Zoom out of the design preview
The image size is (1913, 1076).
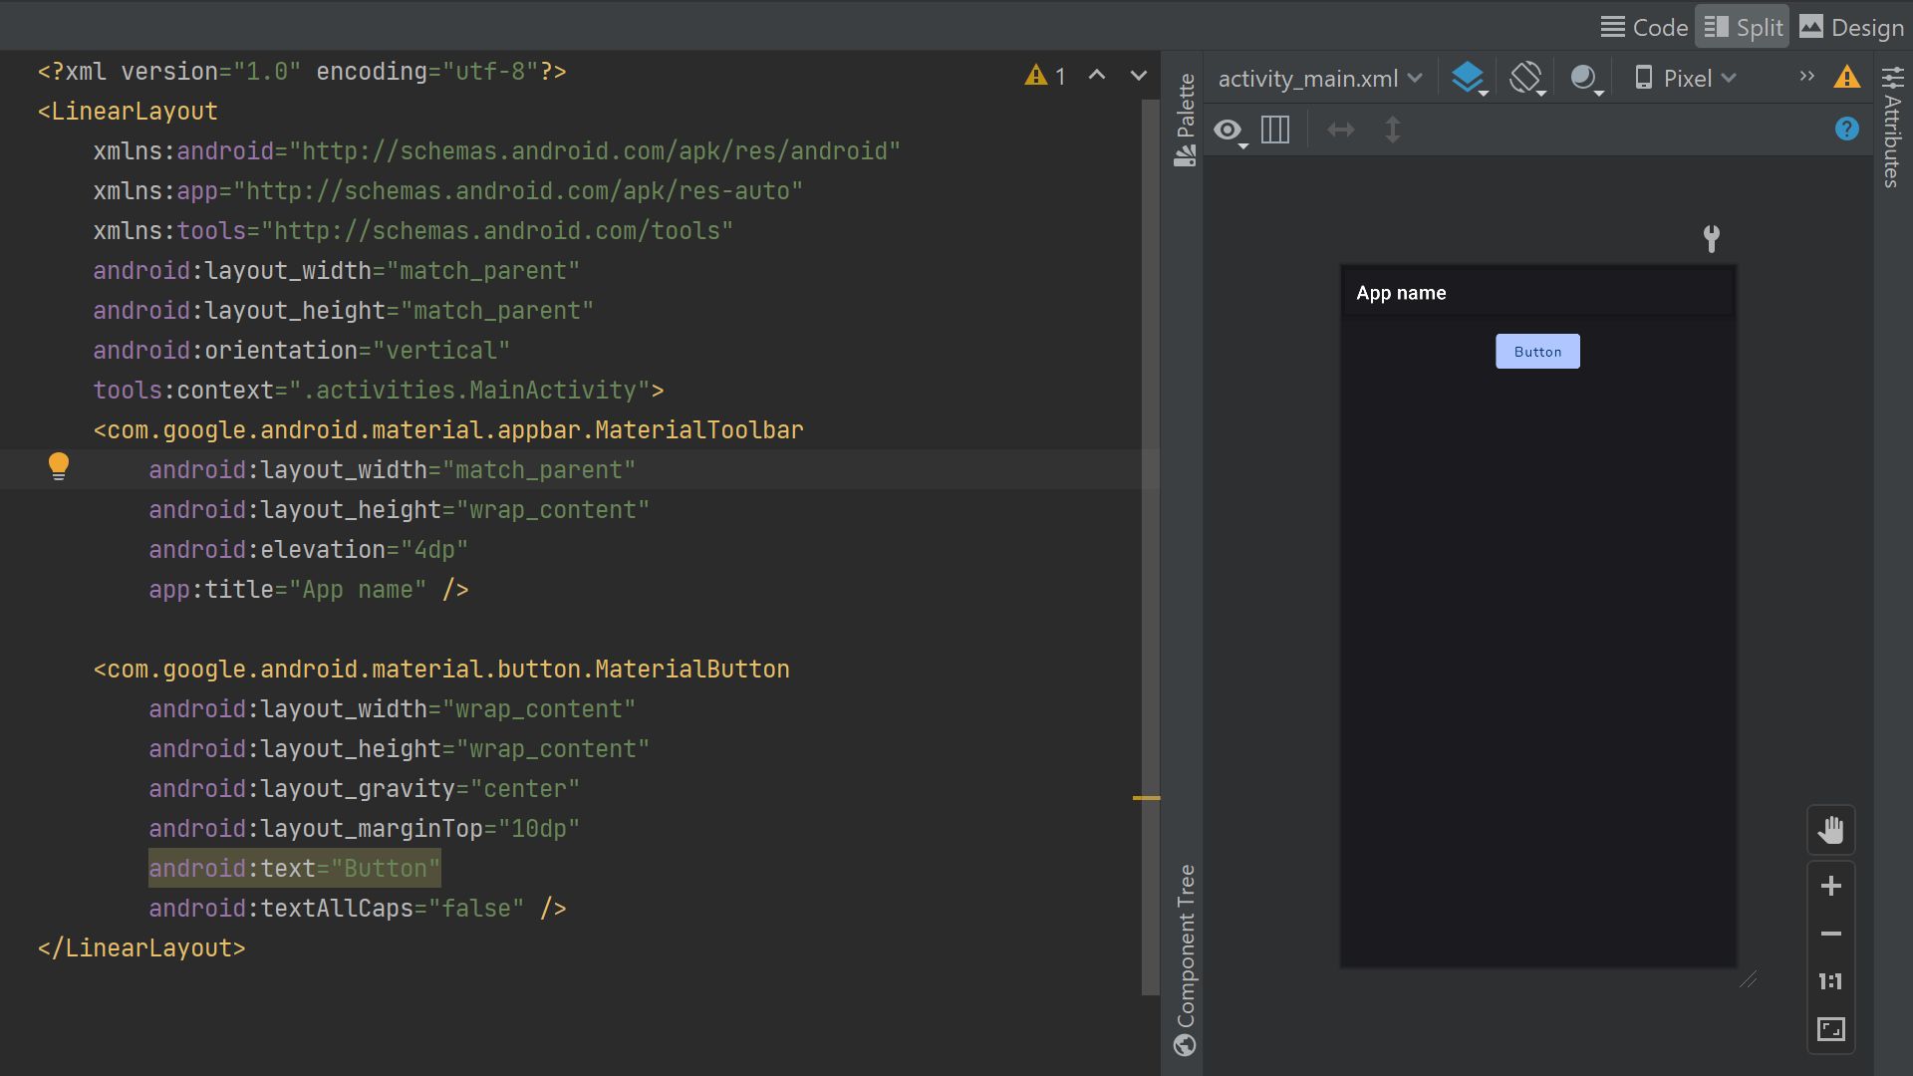pyautogui.click(x=1830, y=934)
